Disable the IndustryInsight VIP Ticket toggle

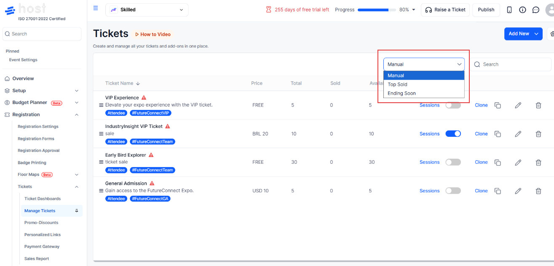453,134
